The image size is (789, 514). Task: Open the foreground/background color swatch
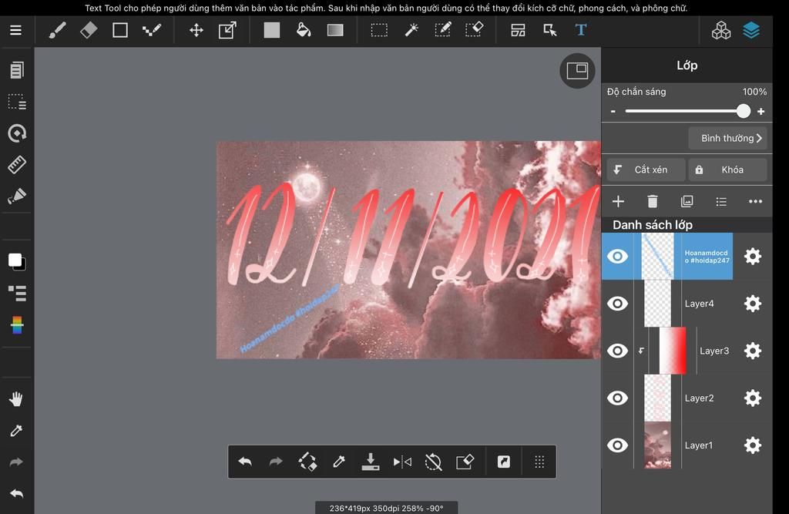pos(17,262)
